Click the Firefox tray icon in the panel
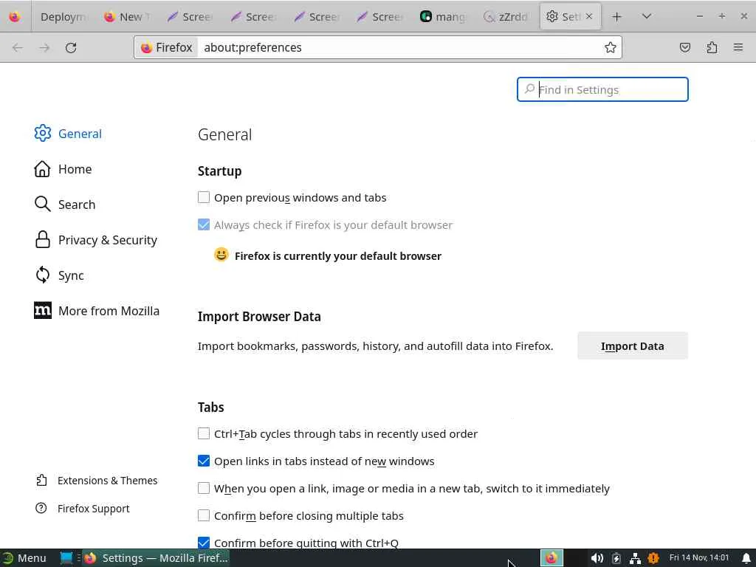This screenshot has height=567, width=756. (x=551, y=558)
